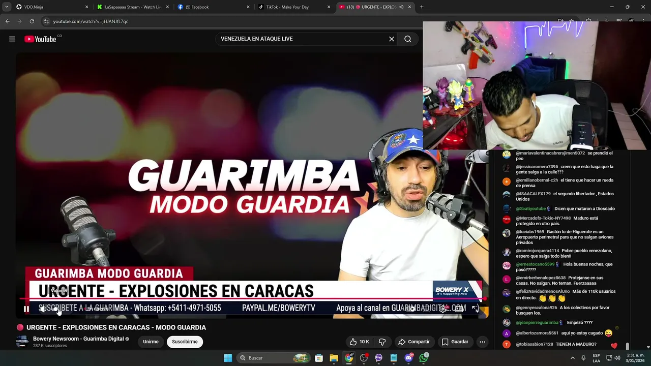
Task: Click @Scatiyoutube in live chat
Action: 530,209
